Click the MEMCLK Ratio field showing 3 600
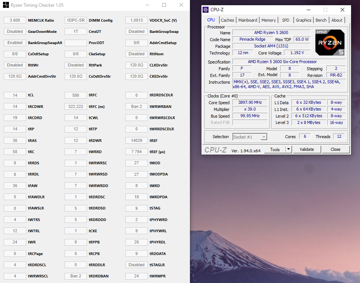The width and height of the screenshot is (360, 283). point(15,20)
